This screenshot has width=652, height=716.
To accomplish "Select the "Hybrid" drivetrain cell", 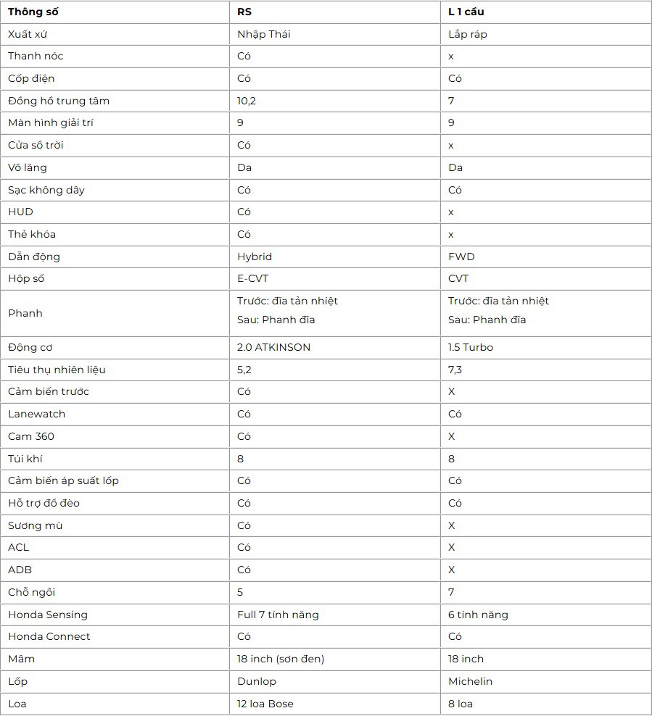I will tap(255, 257).
